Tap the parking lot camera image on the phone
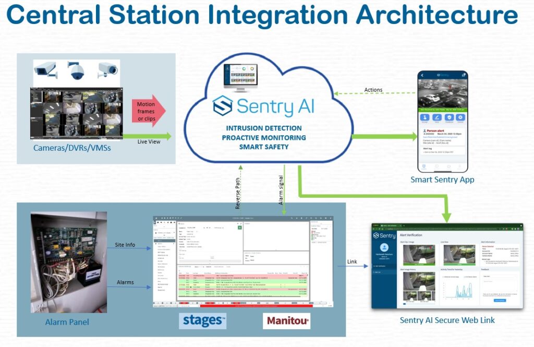 pos(442,93)
